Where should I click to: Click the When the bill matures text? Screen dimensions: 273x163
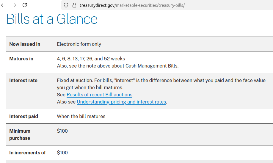pos(81,117)
